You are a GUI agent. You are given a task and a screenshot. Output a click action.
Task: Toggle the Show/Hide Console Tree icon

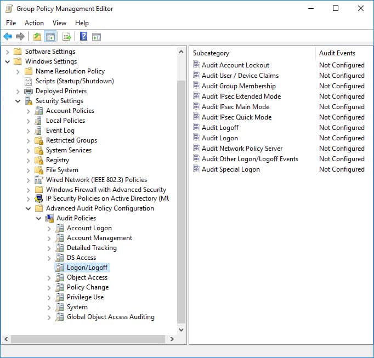coord(50,37)
